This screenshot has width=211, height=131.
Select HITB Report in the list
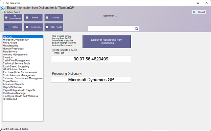23,99
